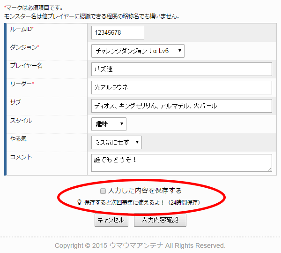This screenshot has width=281, height=253.
Task: Click the プレイヤー名 label text
Action: point(26,66)
